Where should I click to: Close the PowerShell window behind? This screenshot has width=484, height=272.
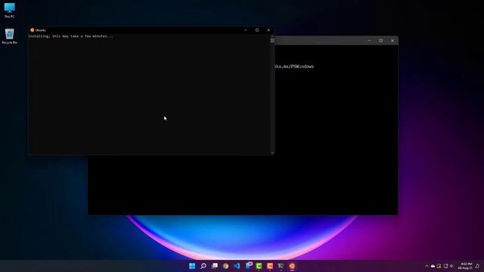click(392, 40)
